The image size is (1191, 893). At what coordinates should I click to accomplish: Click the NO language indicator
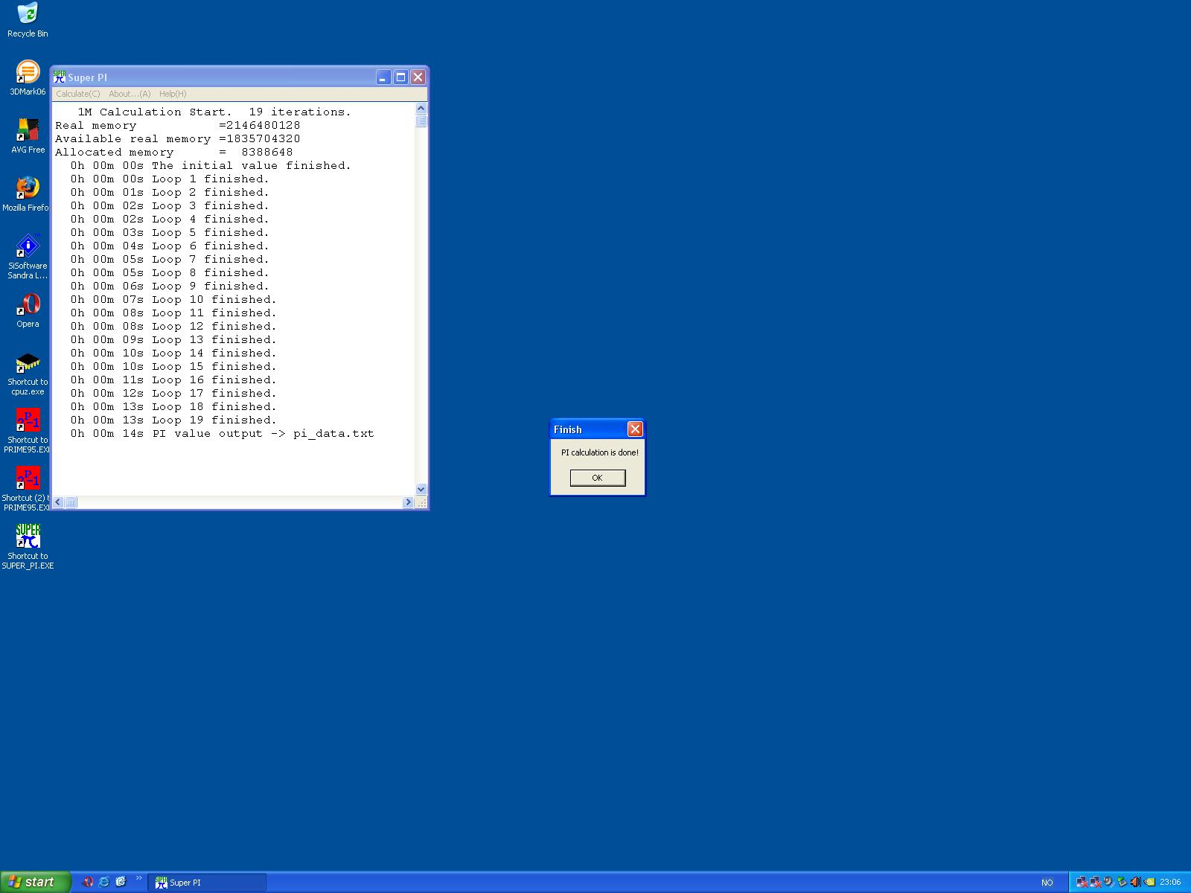(x=1047, y=883)
